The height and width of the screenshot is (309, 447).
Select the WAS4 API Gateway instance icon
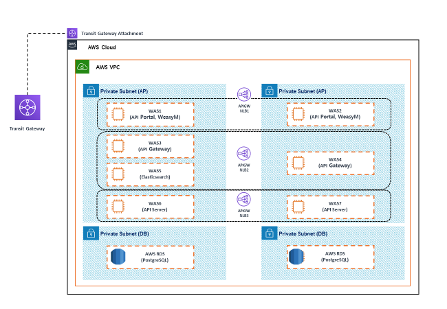[298, 163]
